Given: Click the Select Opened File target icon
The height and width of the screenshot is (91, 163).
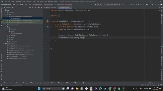Looking at the screenshot, I should (x=30, y=7).
